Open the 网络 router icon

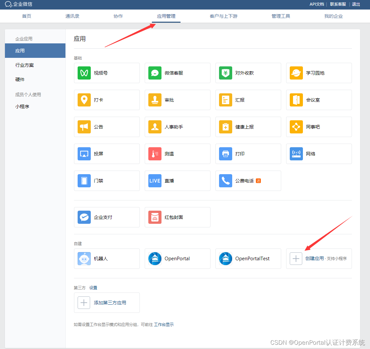point(296,154)
